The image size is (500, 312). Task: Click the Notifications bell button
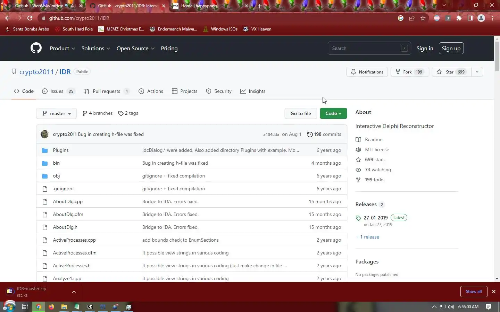tap(367, 72)
